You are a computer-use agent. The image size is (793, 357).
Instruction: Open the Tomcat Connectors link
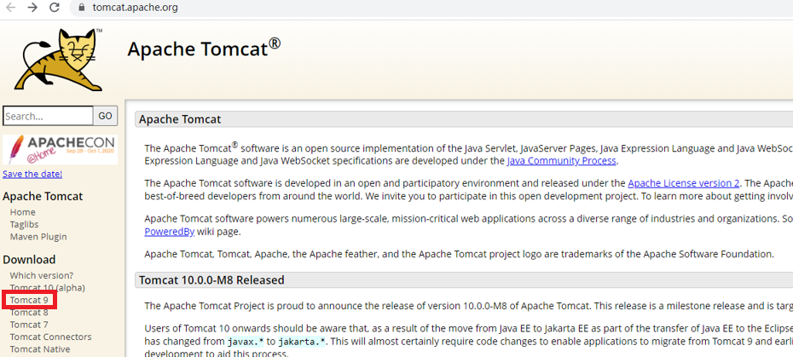50,337
